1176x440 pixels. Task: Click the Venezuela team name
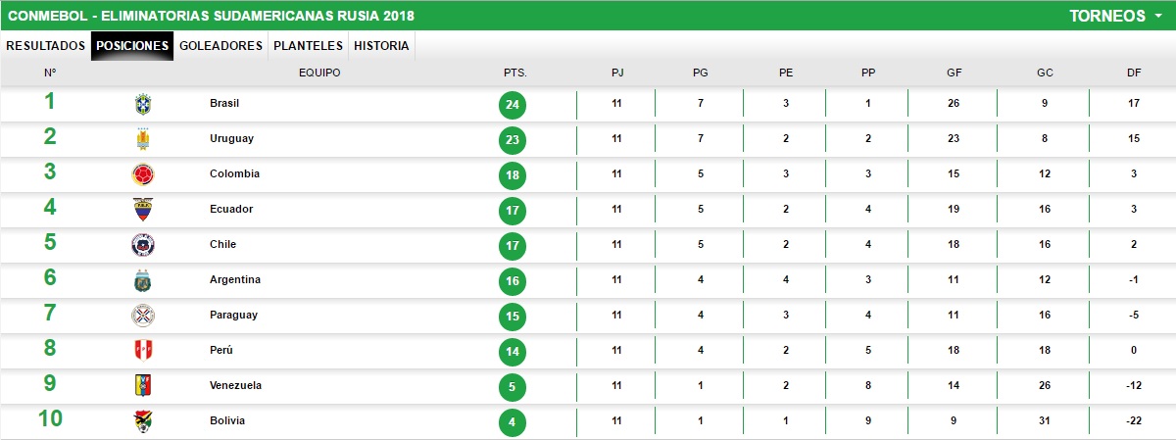coord(235,386)
